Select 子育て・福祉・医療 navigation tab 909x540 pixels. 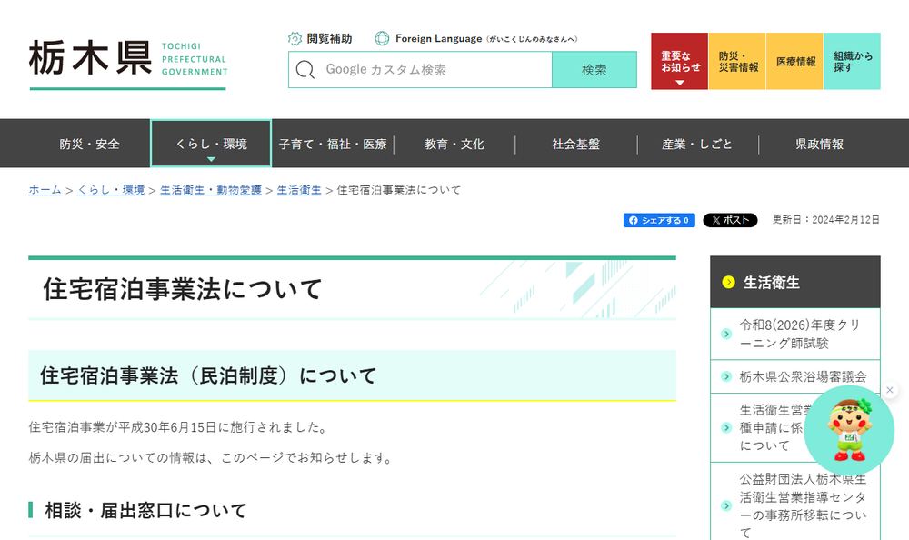pyautogui.click(x=333, y=144)
